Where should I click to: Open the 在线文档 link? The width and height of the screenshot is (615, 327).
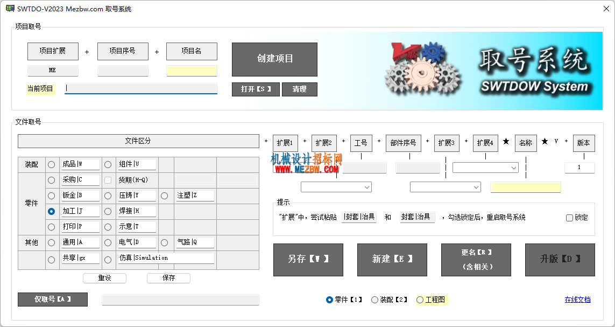578,300
